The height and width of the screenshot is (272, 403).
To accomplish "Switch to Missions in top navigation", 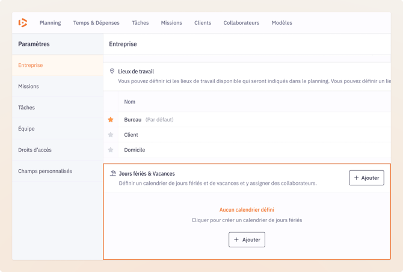I will [x=171, y=23].
